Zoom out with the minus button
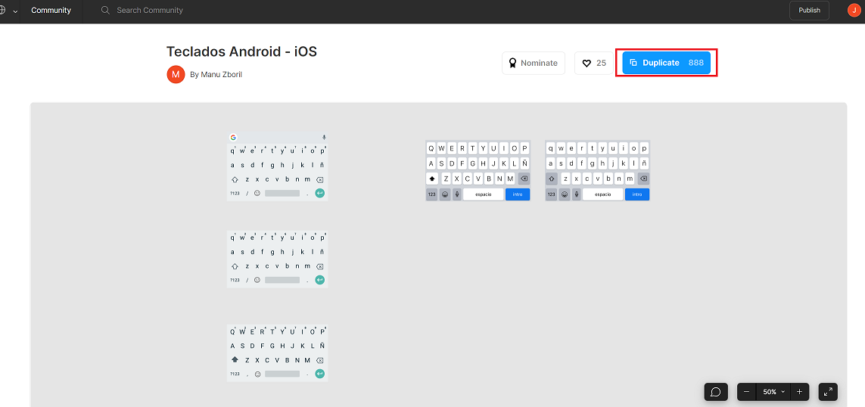The width and height of the screenshot is (865, 407). 746,392
